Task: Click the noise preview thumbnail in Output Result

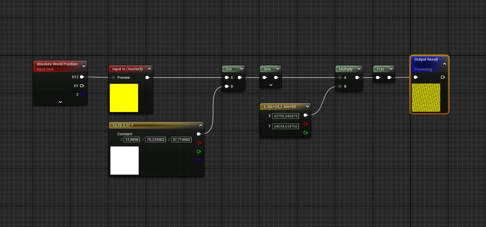Action: tap(426, 98)
